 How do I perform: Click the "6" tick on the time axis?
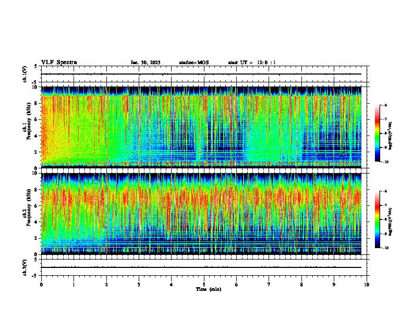click(x=236, y=285)
